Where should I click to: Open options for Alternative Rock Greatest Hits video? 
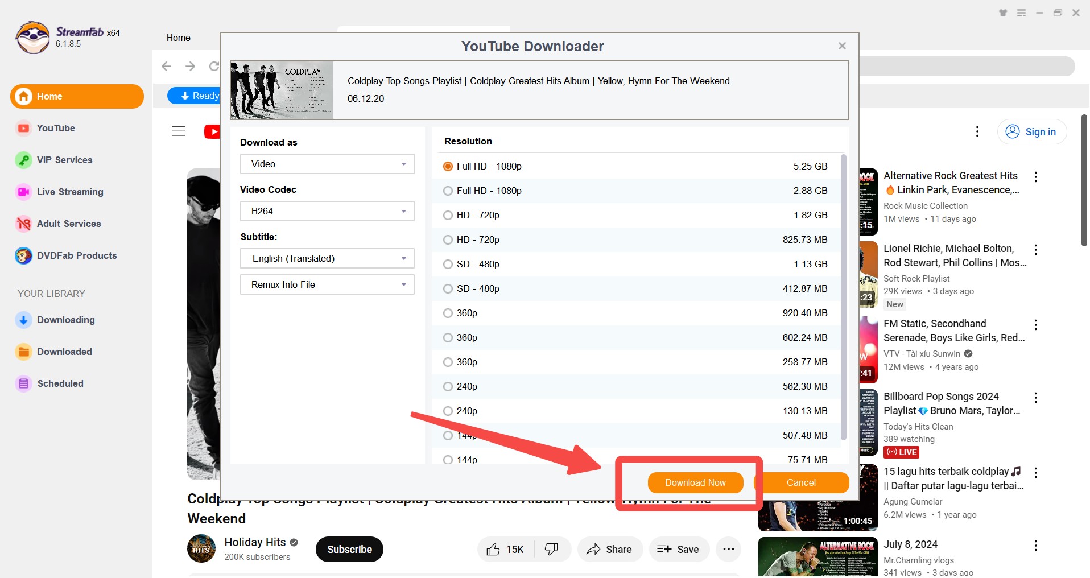point(1036,177)
